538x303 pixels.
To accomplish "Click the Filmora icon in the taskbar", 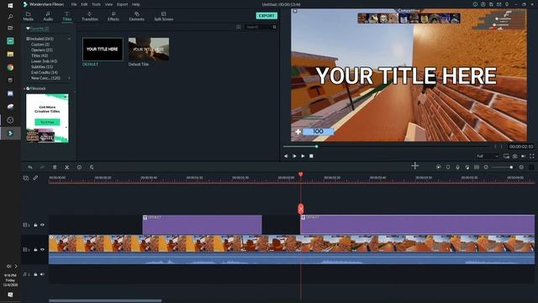I will click(10, 133).
